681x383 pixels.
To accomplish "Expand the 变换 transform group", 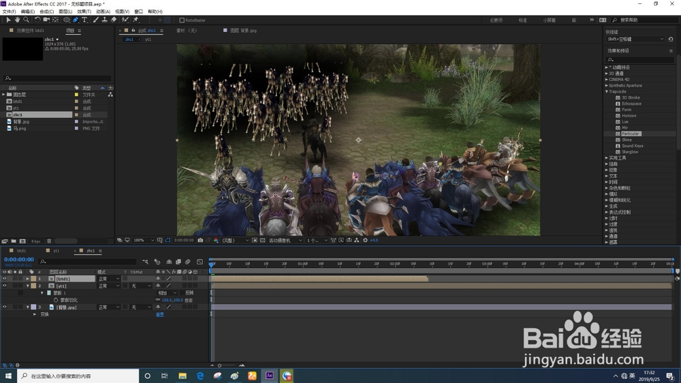I will (x=35, y=314).
